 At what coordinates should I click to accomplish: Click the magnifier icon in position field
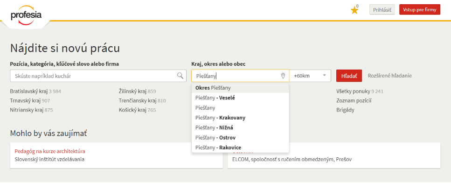(180, 76)
